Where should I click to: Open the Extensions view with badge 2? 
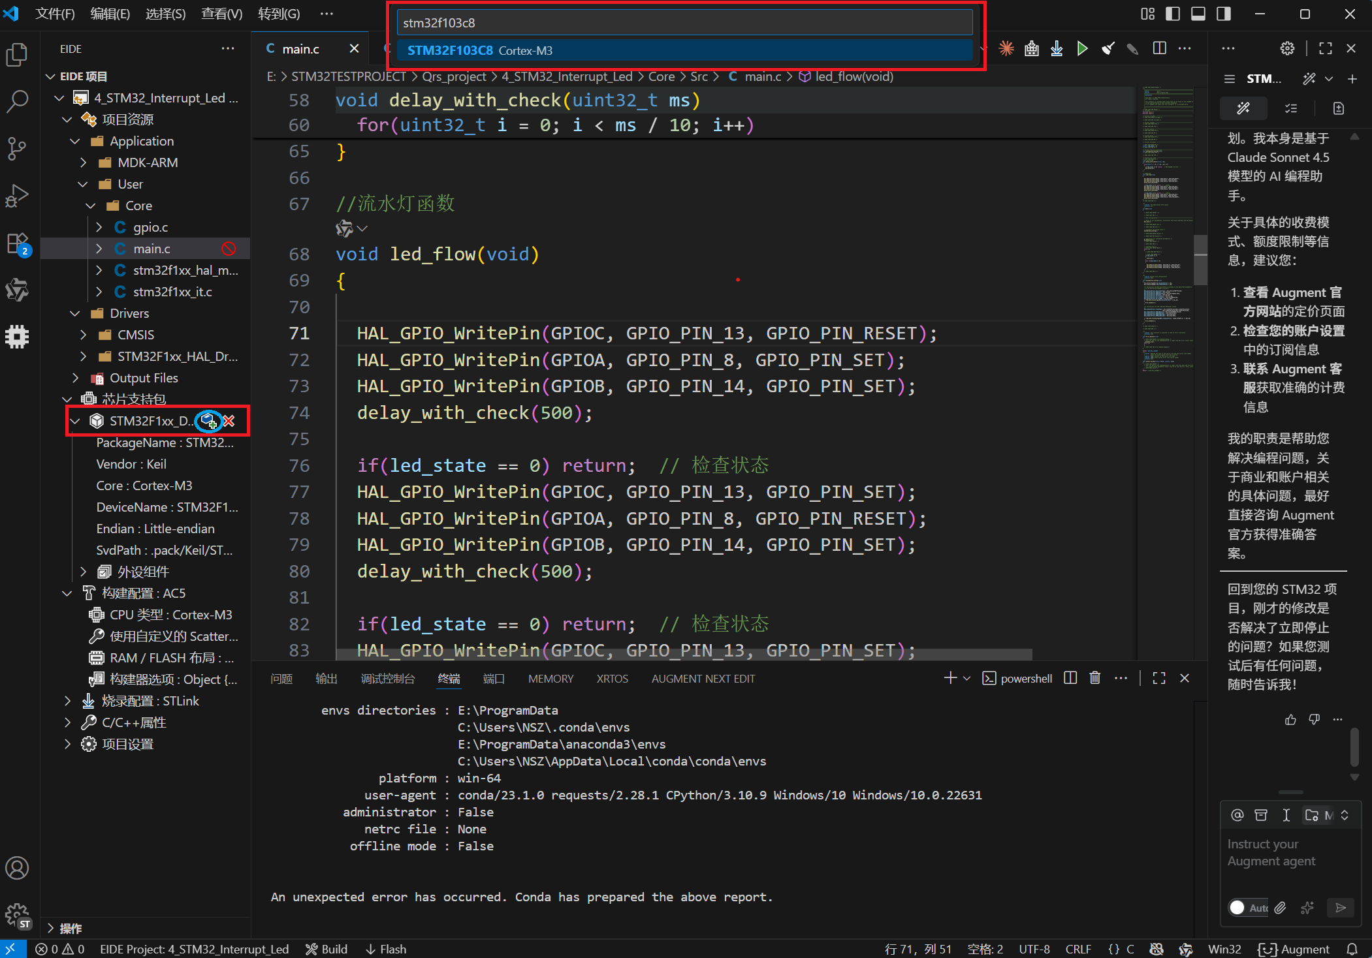(x=17, y=243)
